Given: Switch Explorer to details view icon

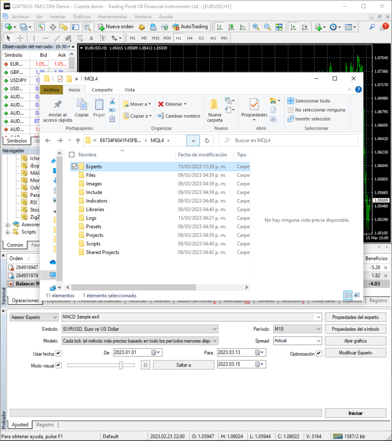Looking at the screenshot, I should click(348, 295).
